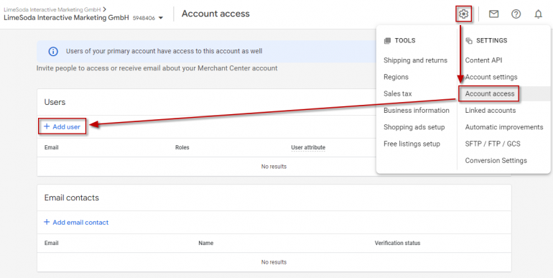
Task: Open SFTP / FTP / GCS menu item
Action: 493,144
